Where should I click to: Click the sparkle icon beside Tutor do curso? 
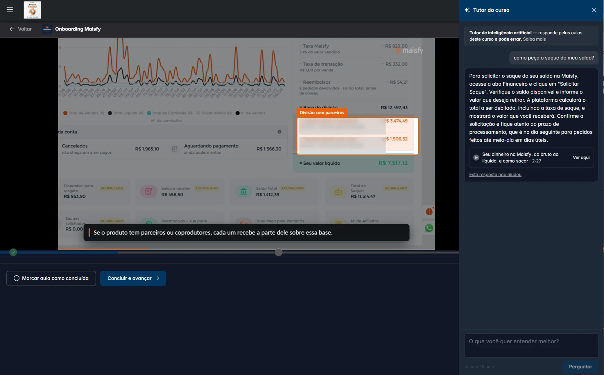(x=467, y=10)
